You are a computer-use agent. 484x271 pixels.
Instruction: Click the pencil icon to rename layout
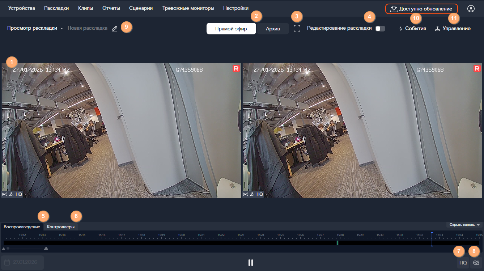pos(114,29)
